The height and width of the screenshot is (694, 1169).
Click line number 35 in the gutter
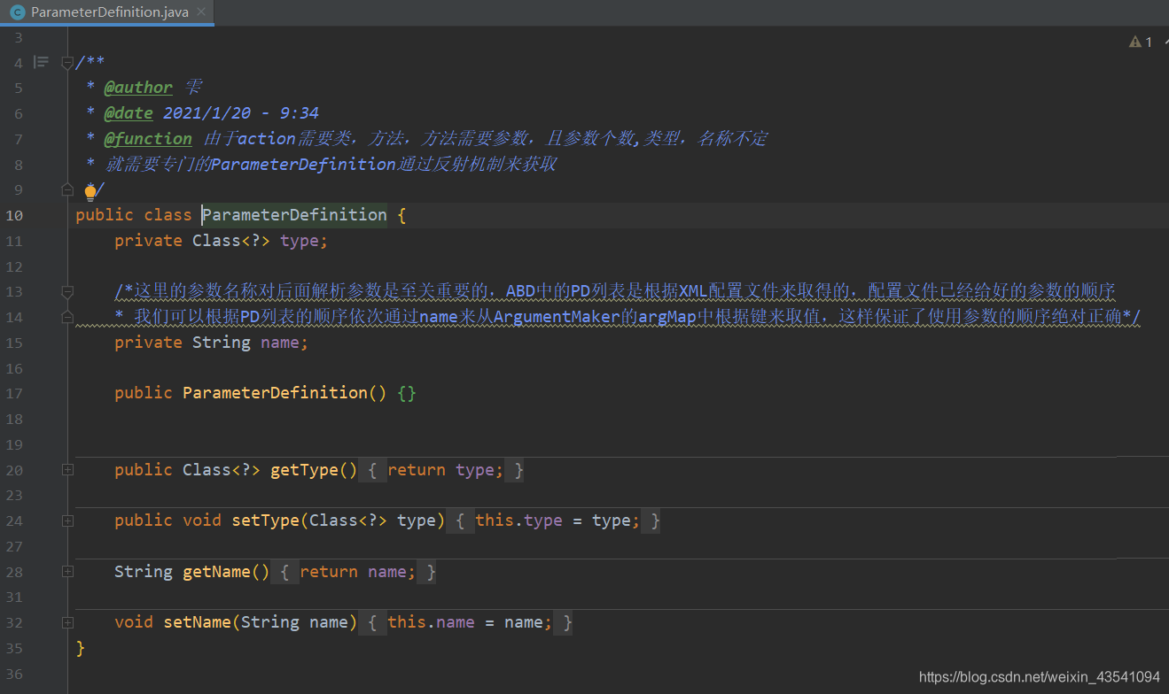point(14,648)
